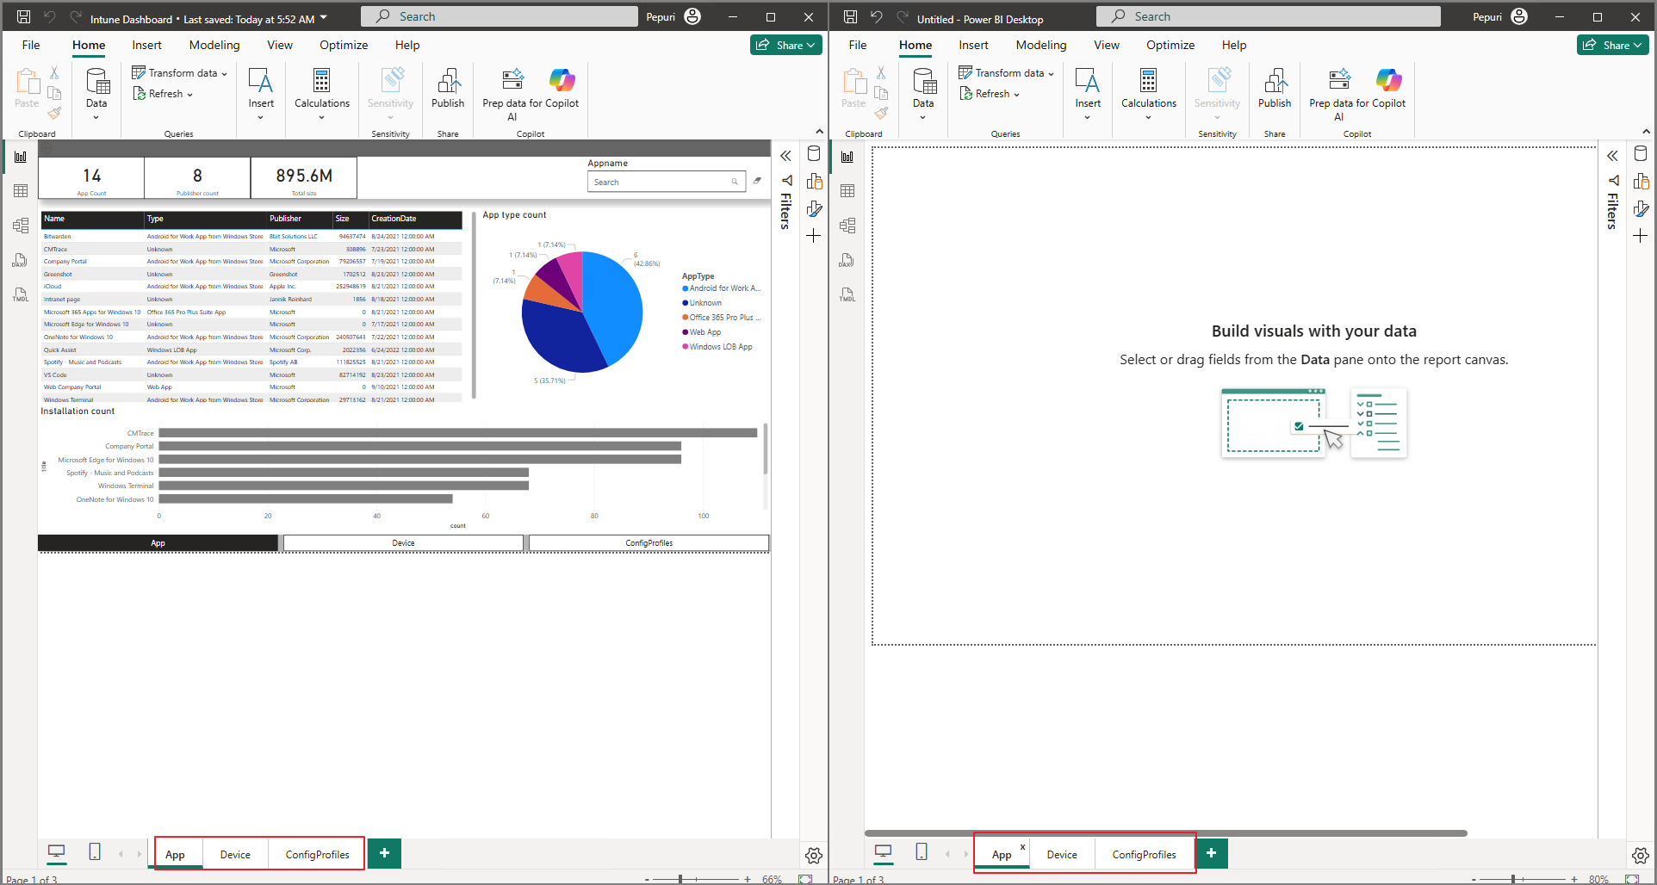Viewport: 1657px width, 885px height.
Task: Open last-saved dropdown in Intune Dashboard title bar
Action: pos(324,18)
